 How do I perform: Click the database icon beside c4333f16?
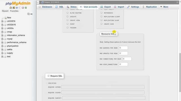(x=5, y=21)
